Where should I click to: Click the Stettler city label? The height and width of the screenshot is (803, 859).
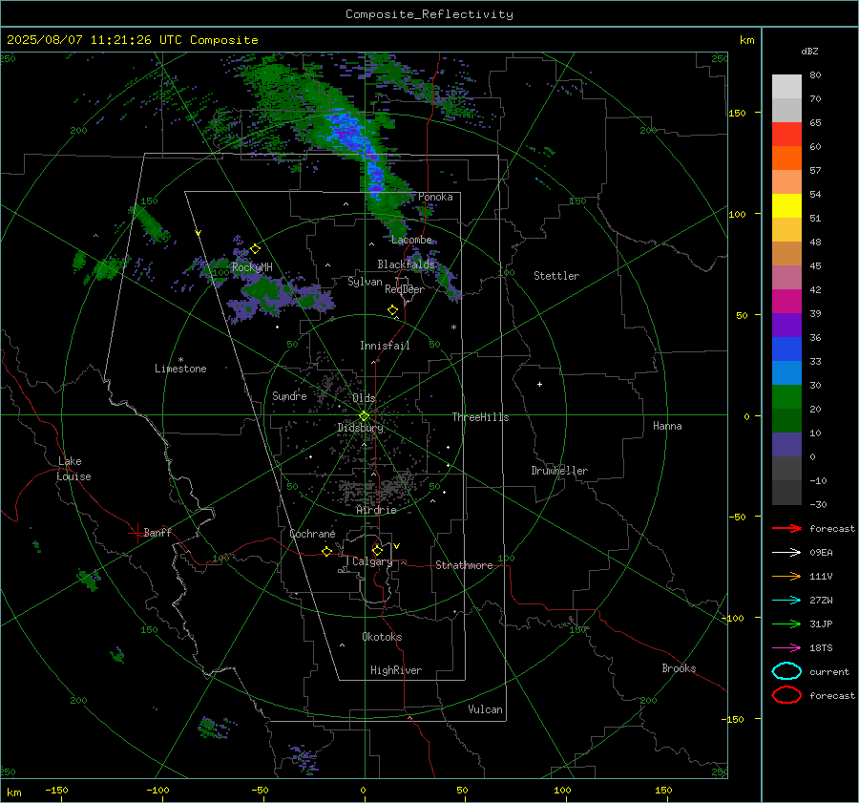coord(556,276)
